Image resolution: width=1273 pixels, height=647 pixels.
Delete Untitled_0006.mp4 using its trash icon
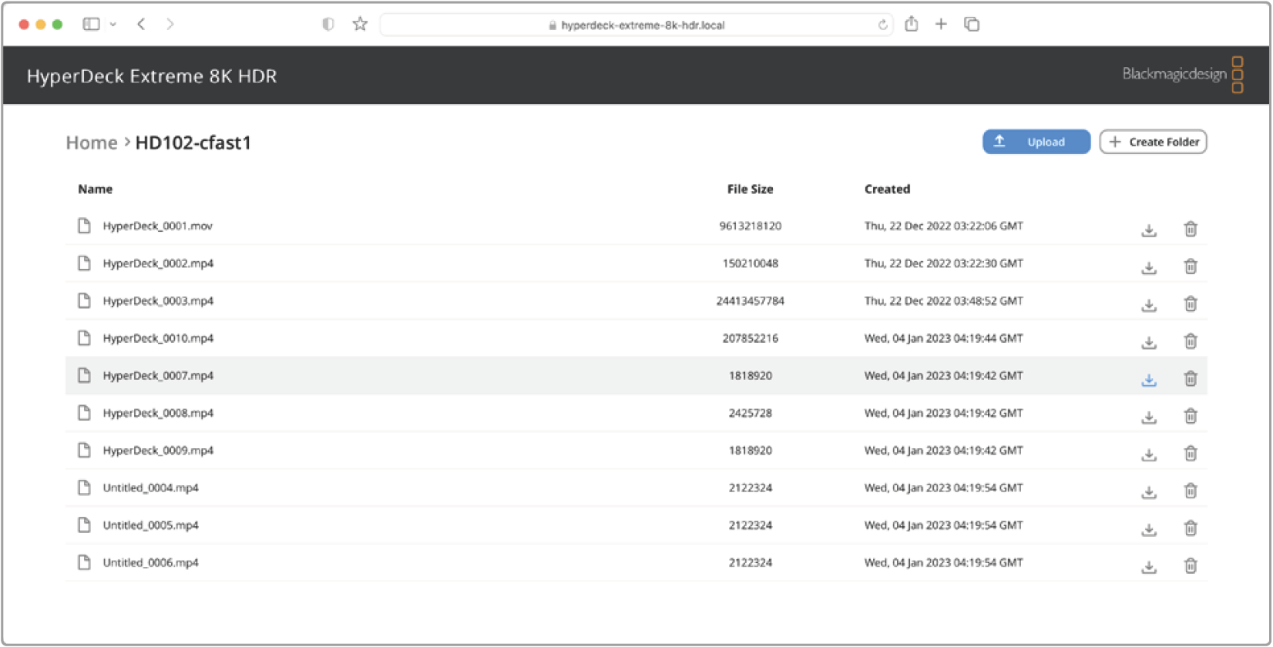point(1191,566)
